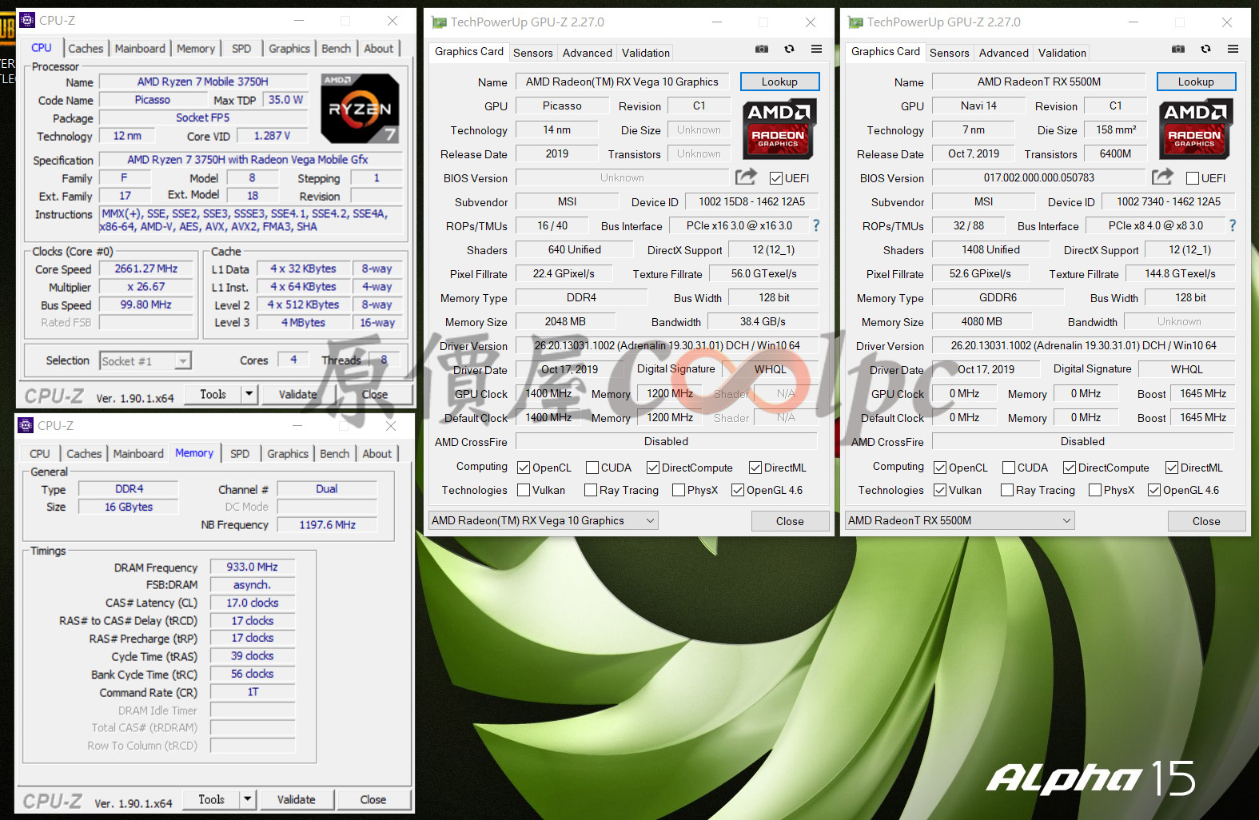1259x820 pixels.
Task: Click GPU-Z title bar icon for Vega 10 window
Action: [x=439, y=22]
